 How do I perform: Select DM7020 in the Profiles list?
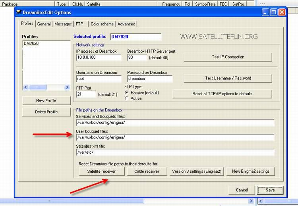[31, 44]
